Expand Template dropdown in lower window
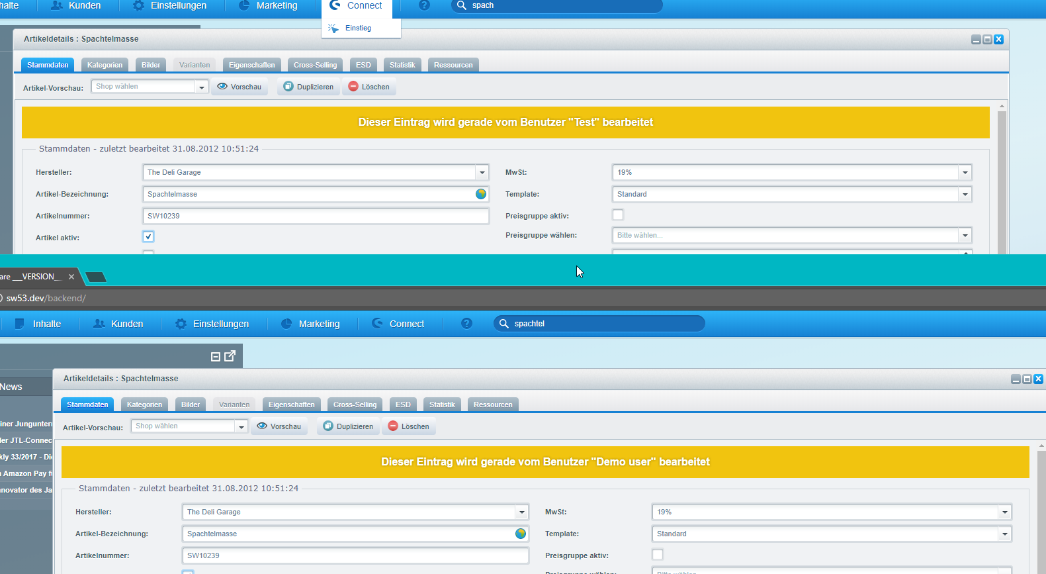1046x574 pixels. [1004, 534]
